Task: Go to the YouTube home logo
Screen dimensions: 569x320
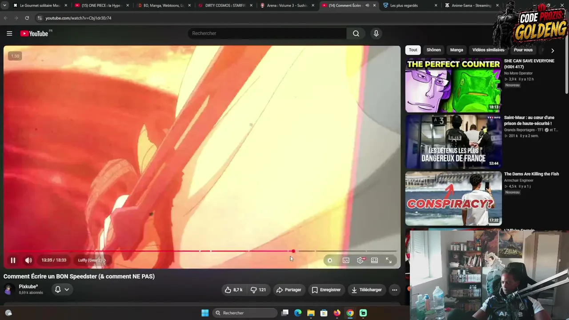Action: click(34, 33)
